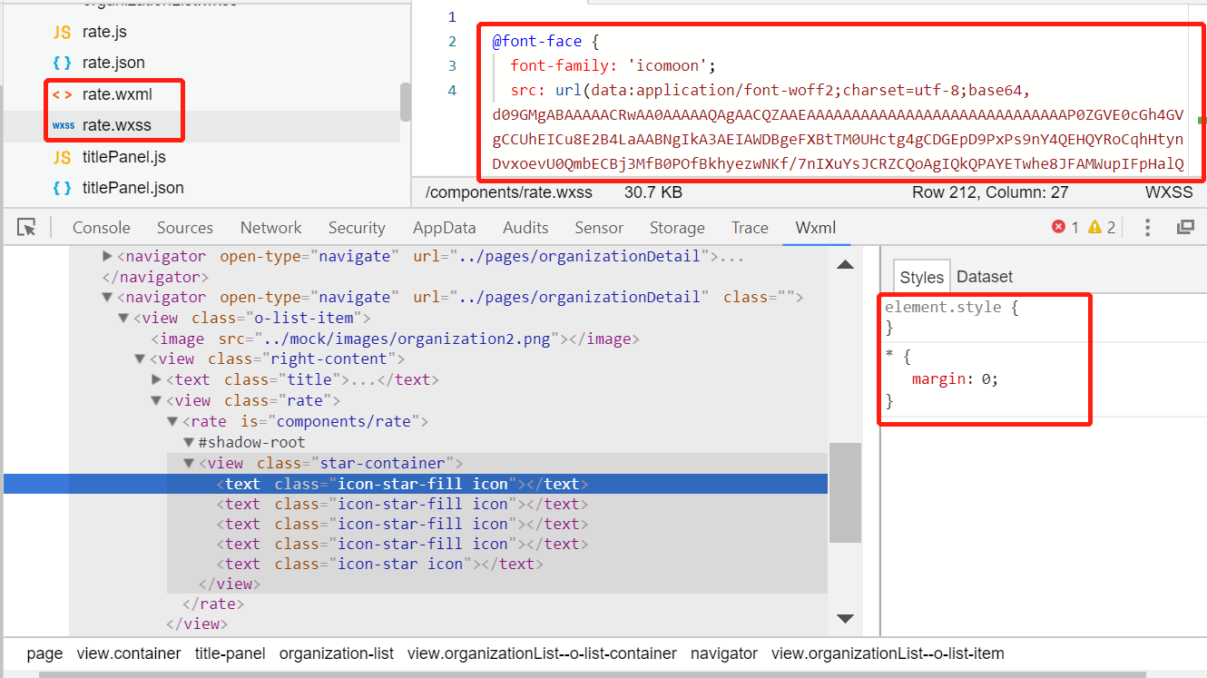Open the Network tab
The height and width of the screenshot is (678, 1207).
tap(270, 227)
